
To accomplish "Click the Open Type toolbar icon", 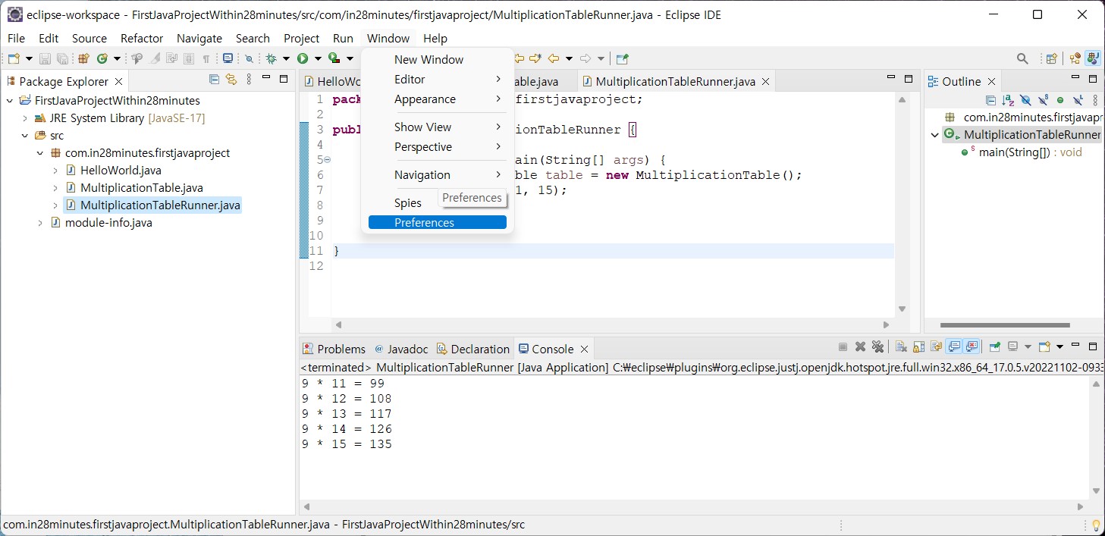I will point(137,58).
